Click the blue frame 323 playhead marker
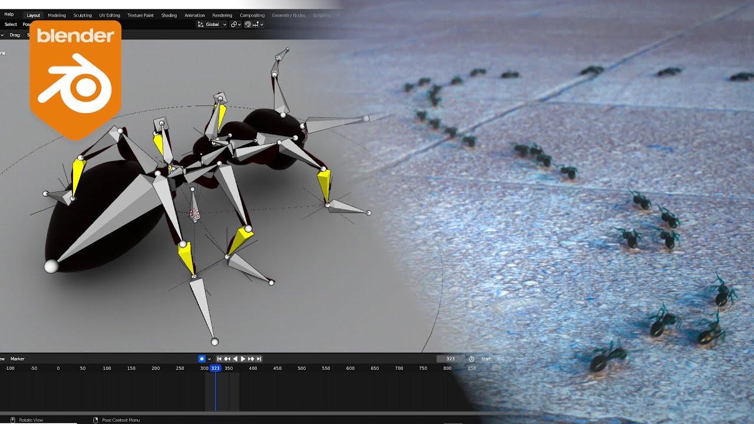The height and width of the screenshot is (424, 754). (216, 368)
